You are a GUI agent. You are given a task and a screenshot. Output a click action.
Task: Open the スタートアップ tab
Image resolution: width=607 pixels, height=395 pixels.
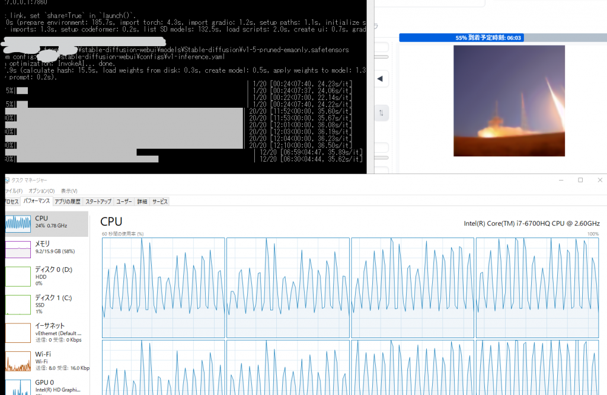[x=100, y=201]
